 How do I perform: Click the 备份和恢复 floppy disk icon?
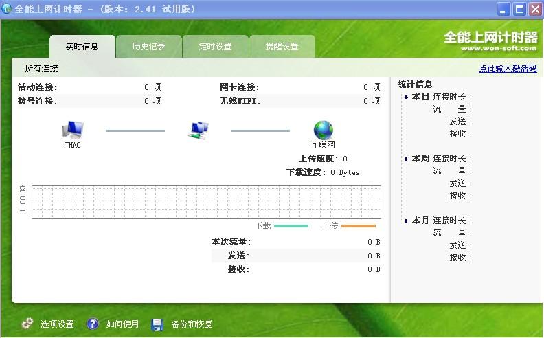point(157,324)
